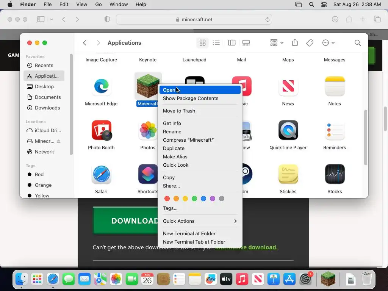Choose New Terminal Tab at Folder
Image resolution: width=388 pixels, height=291 pixels.
coord(200,242)
